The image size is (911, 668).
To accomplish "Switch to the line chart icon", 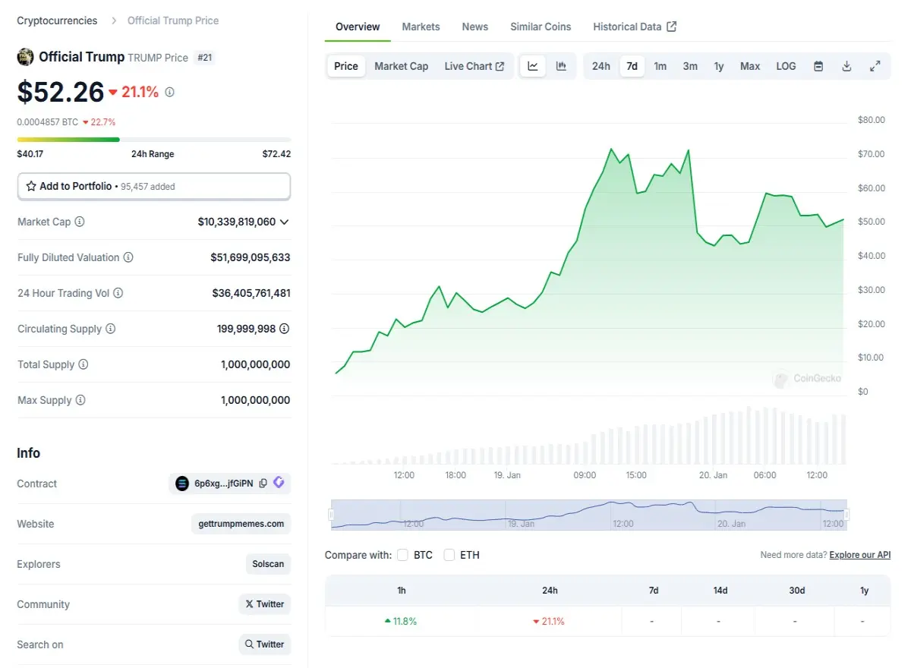I will (533, 66).
